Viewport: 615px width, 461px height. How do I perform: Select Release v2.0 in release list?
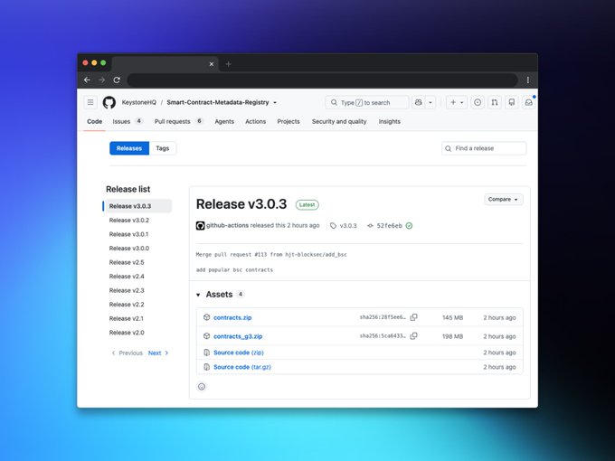click(127, 333)
